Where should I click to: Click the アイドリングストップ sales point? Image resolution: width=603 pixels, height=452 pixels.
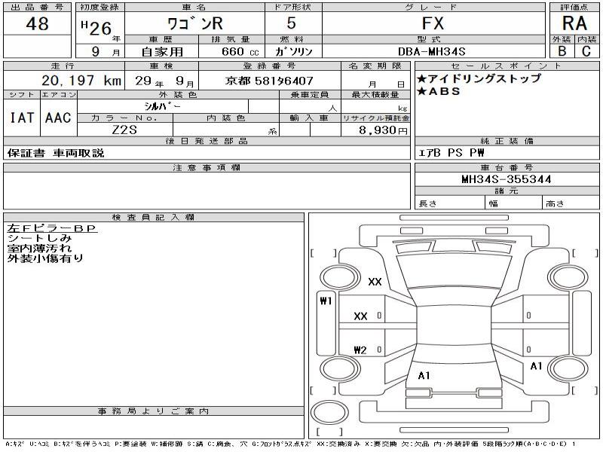coord(478,78)
